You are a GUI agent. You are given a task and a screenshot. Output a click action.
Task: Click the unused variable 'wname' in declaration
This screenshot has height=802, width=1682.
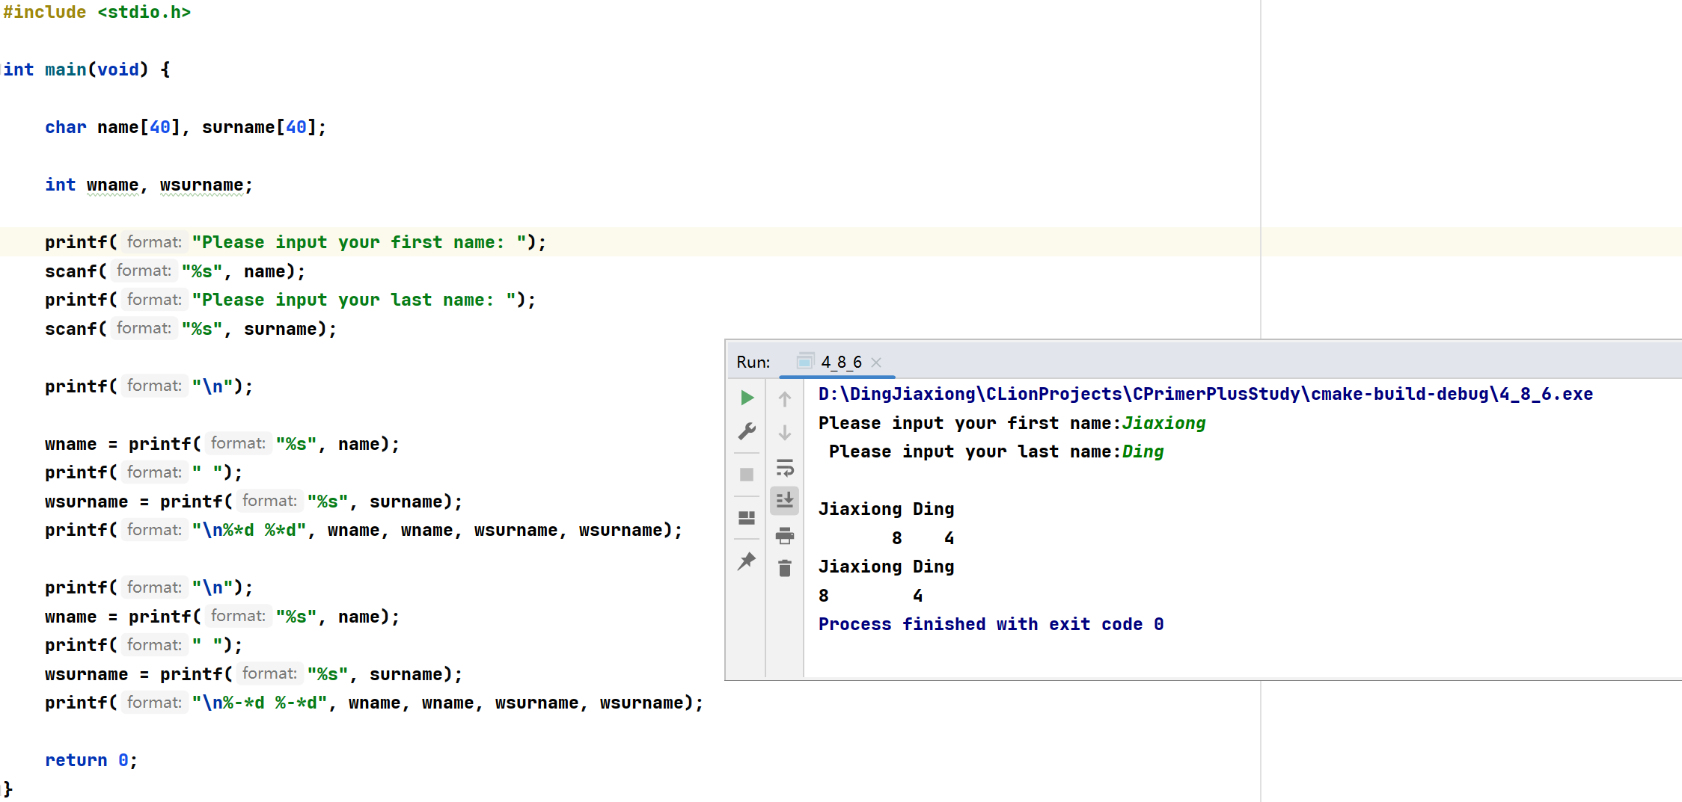pos(112,185)
